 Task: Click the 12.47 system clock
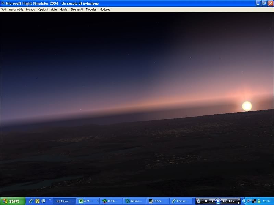coord(267,201)
